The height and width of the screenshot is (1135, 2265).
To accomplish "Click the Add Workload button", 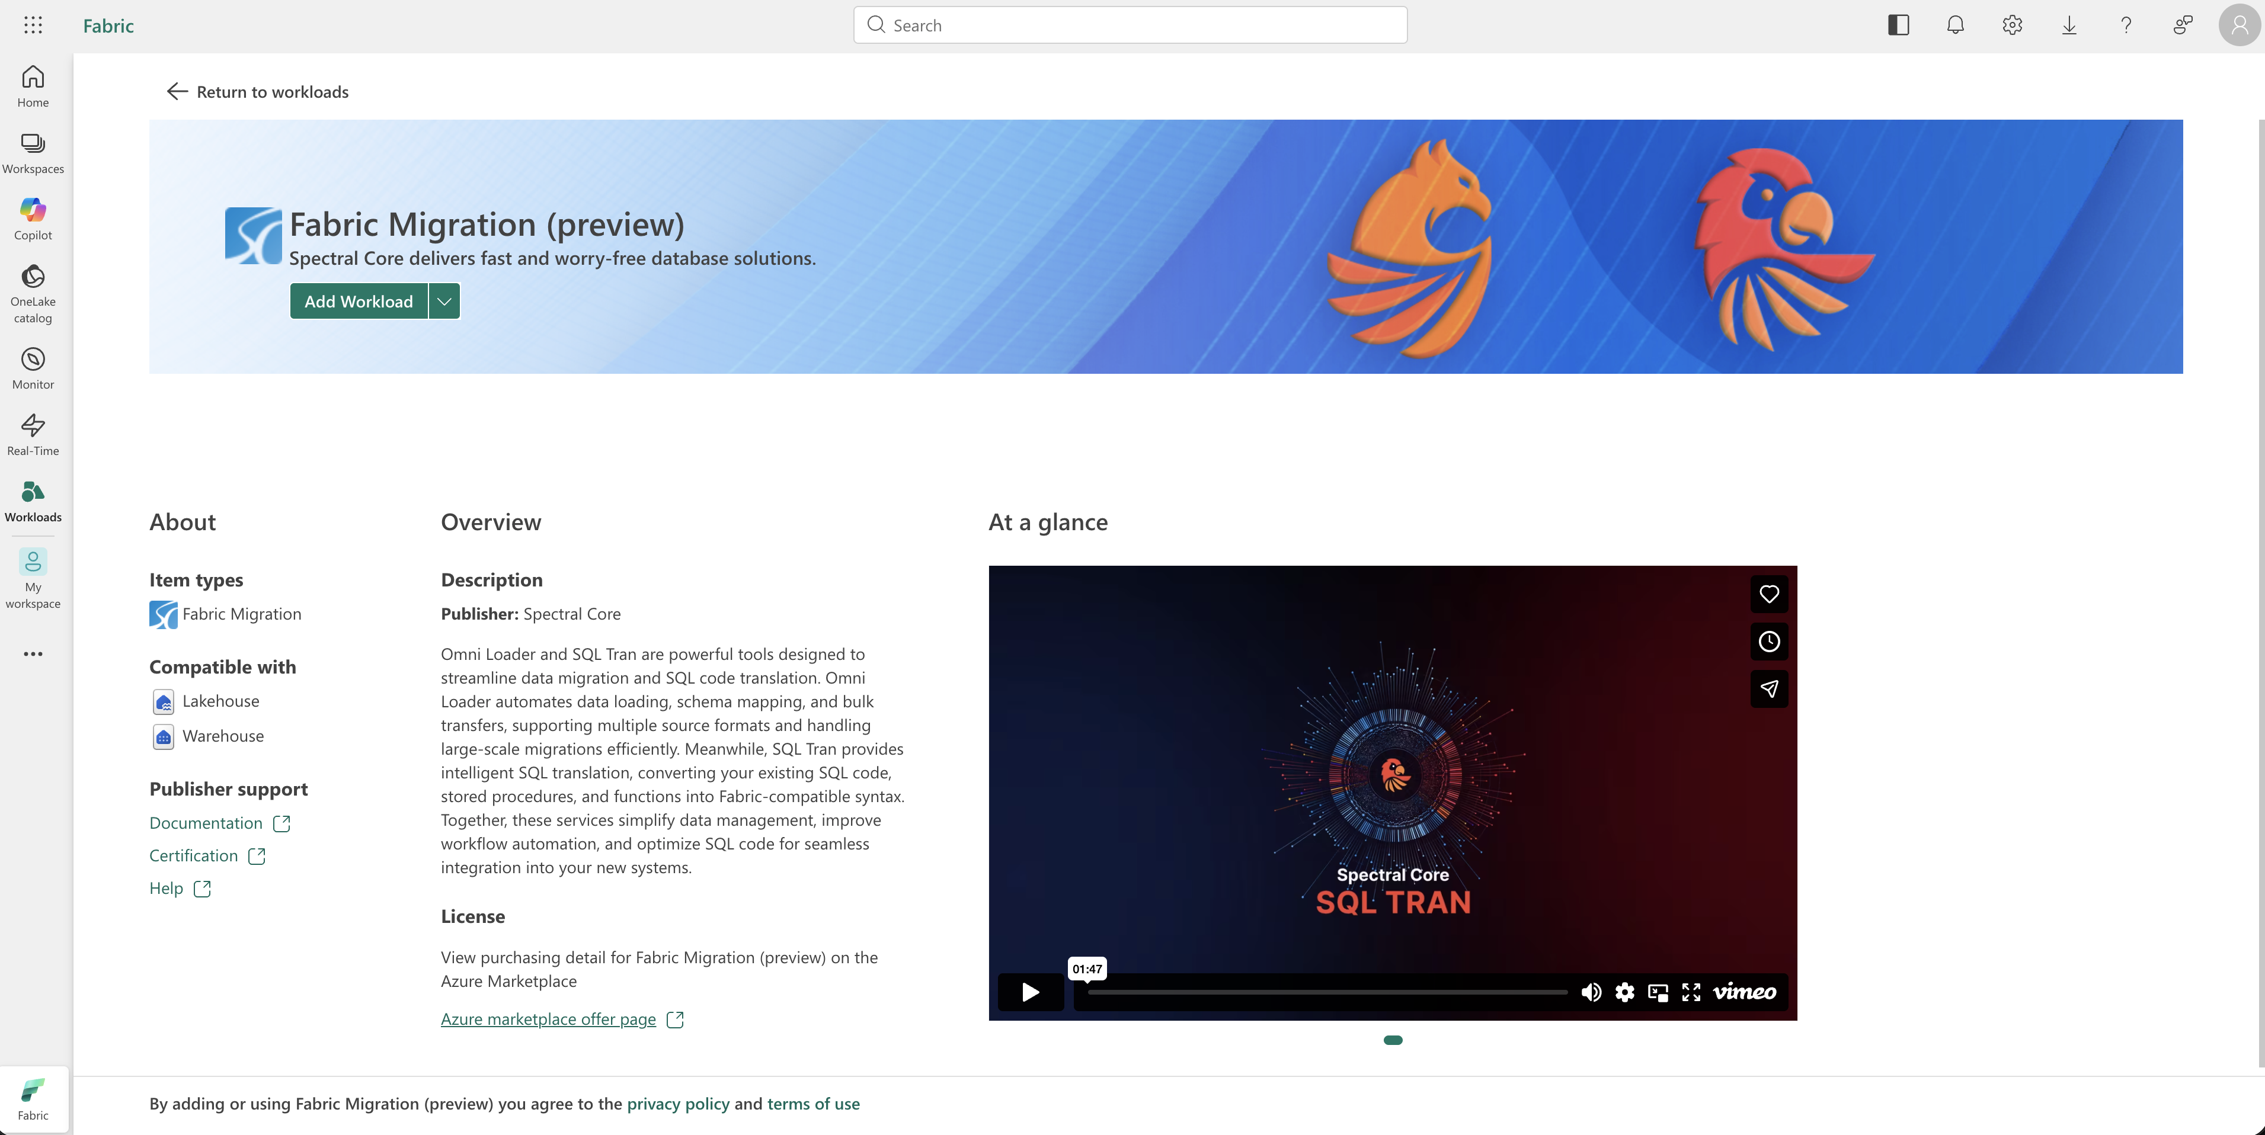I will [359, 300].
